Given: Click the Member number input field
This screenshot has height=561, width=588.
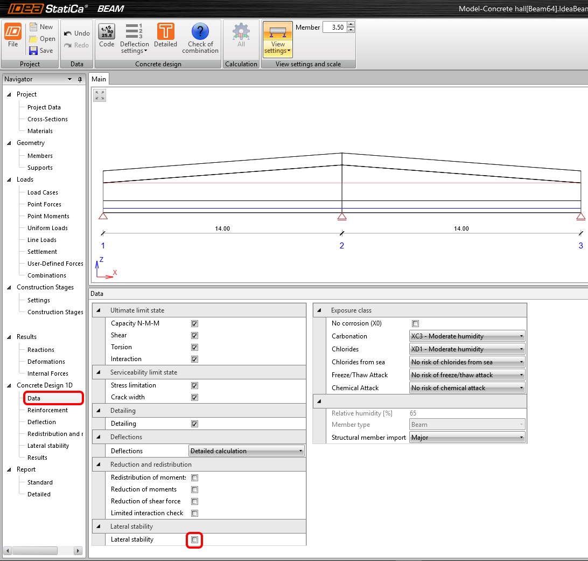Looking at the screenshot, I should 334,27.
